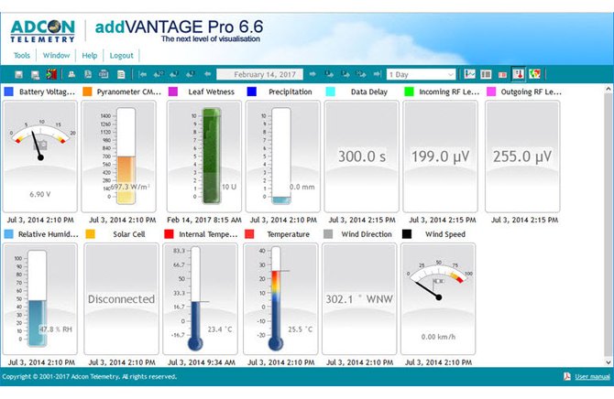Click the Logout link
The width and height of the screenshot is (614, 399).
click(x=121, y=56)
